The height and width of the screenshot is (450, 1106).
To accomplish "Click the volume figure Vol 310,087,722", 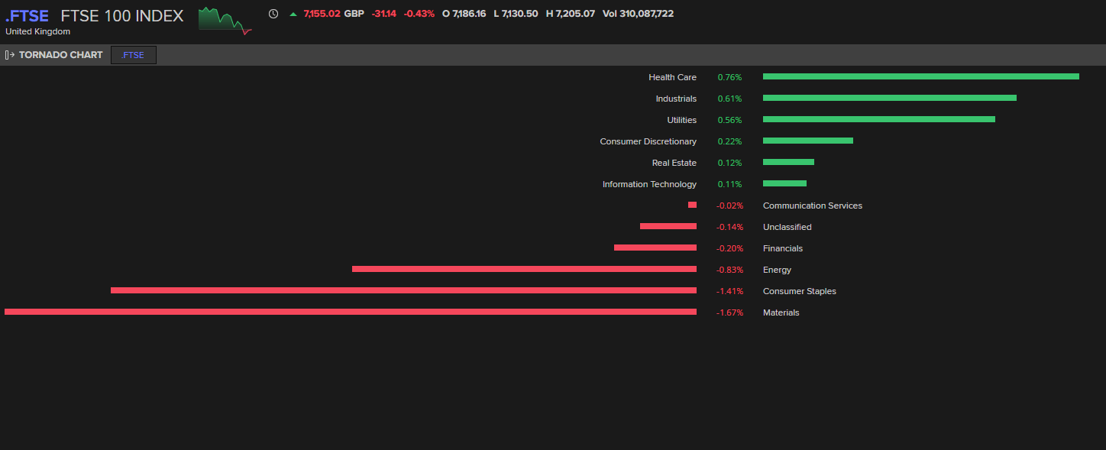I will 639,14.
